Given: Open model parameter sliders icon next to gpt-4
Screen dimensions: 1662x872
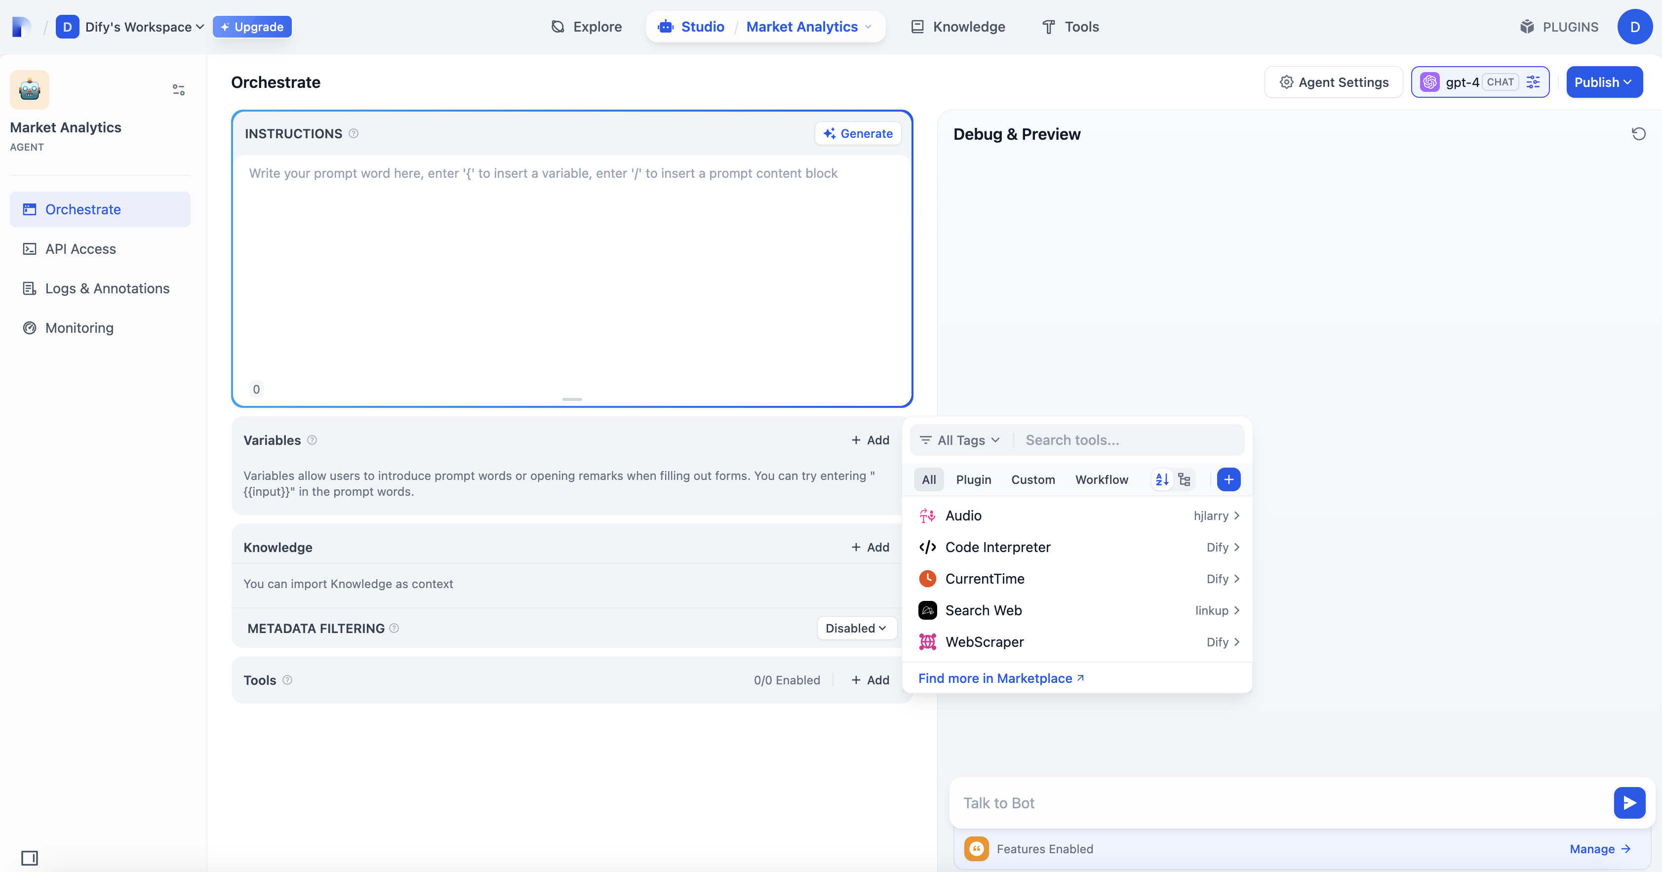Looking at the screenshot, I should 1533,82.
